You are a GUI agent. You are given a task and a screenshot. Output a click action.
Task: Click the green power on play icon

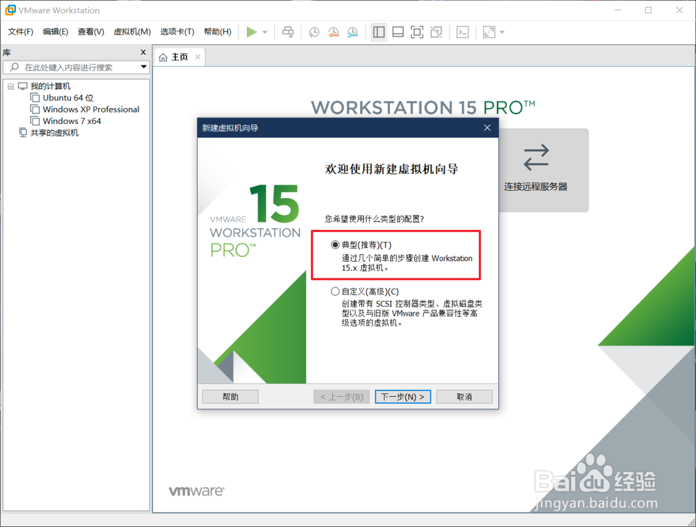click(x=252, y=32)
